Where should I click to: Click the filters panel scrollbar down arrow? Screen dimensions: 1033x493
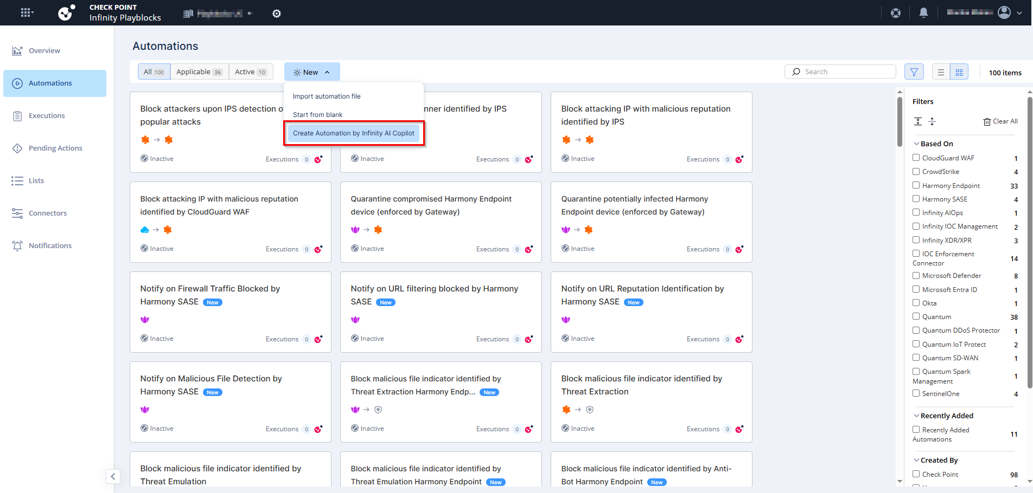click(1030, 481)
